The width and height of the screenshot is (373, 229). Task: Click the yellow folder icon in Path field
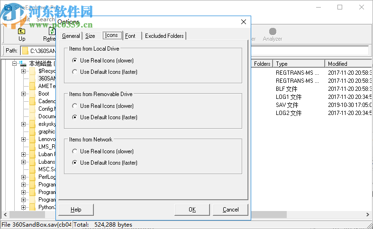(25, 51)
